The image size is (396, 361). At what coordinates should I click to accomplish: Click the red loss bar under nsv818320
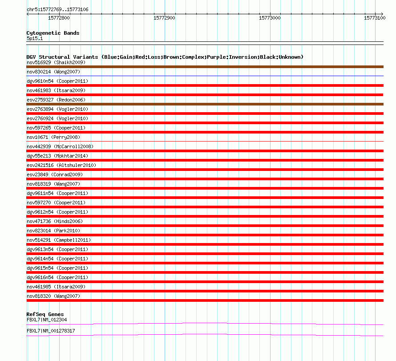point(205,300)
